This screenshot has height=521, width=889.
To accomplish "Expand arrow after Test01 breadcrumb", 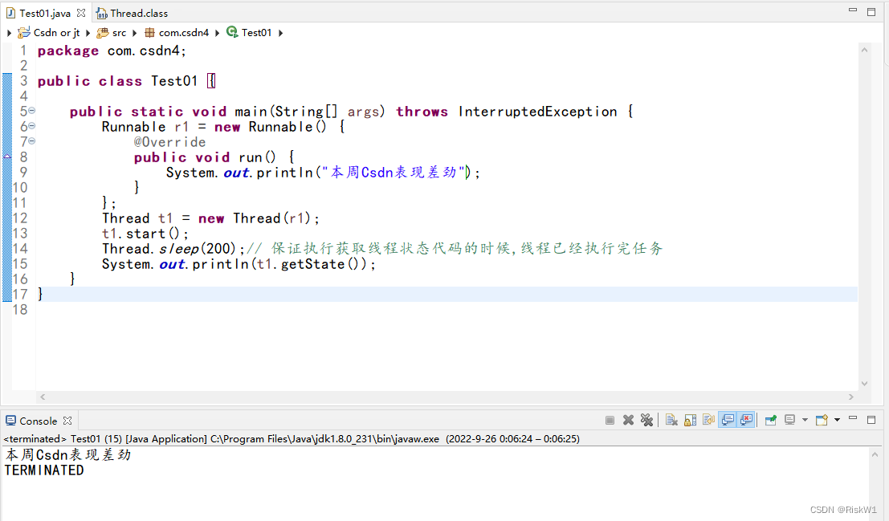I will click(x=280, y=33).
